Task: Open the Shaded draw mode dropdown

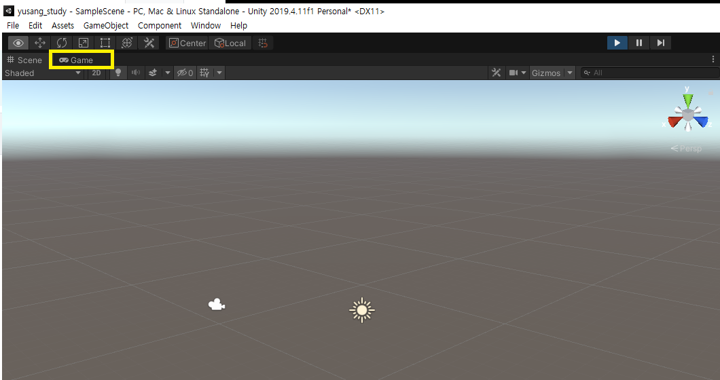Action: click(43, 73)
